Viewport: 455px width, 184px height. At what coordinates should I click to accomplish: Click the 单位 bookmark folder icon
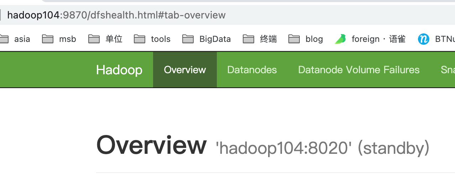(x=94, y=39)
